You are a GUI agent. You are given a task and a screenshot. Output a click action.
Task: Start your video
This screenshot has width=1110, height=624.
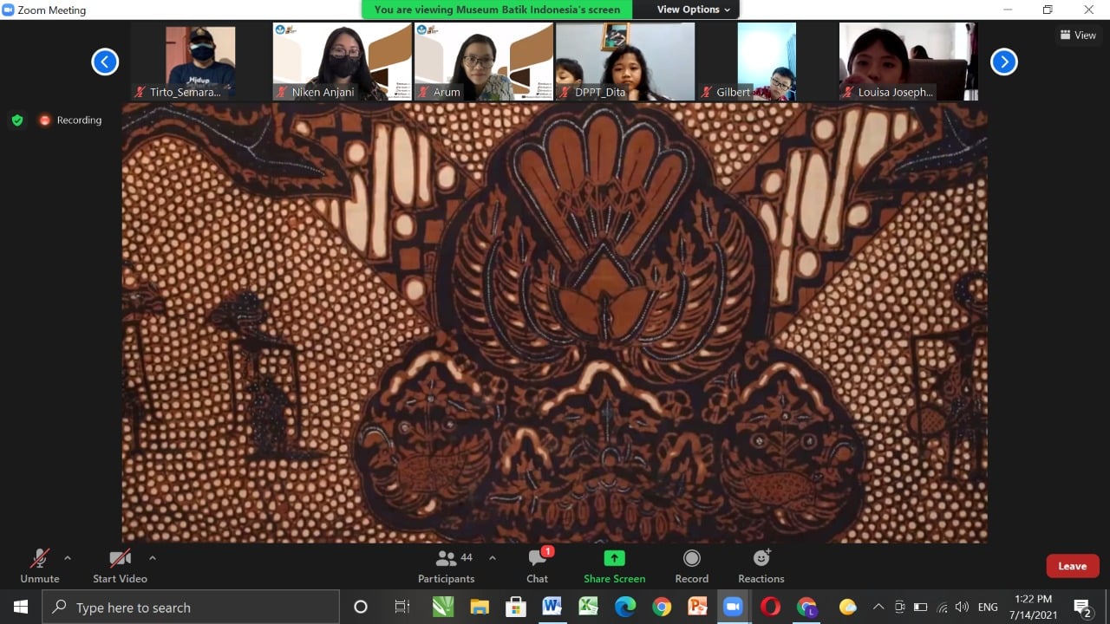[x=120, y=563]
